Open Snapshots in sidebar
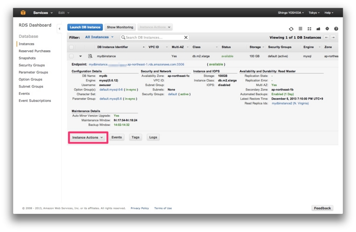 tap(27, 58)
